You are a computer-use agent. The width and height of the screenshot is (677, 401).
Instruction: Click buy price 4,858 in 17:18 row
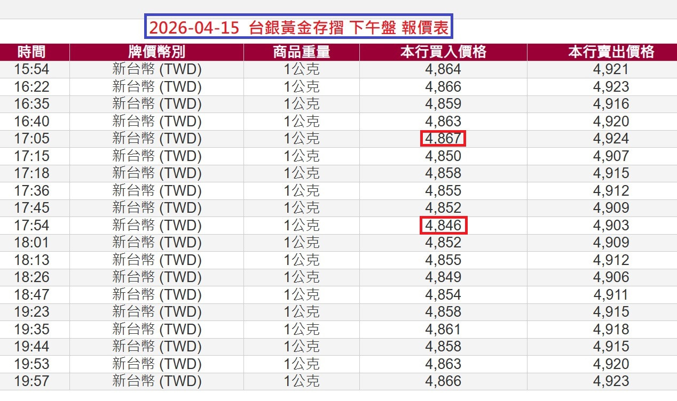pyautogui.click(x=443, y=173)
